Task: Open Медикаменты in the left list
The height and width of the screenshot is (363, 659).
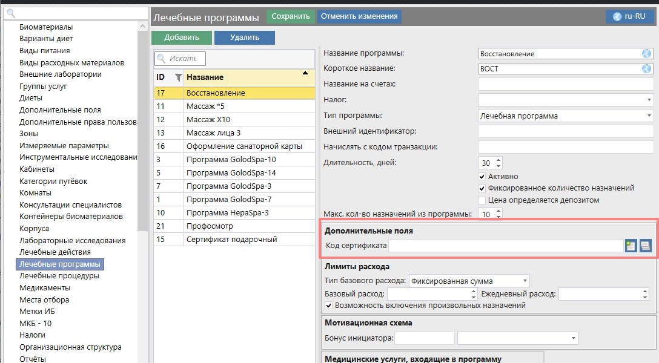Action: [x=45, y=288]
